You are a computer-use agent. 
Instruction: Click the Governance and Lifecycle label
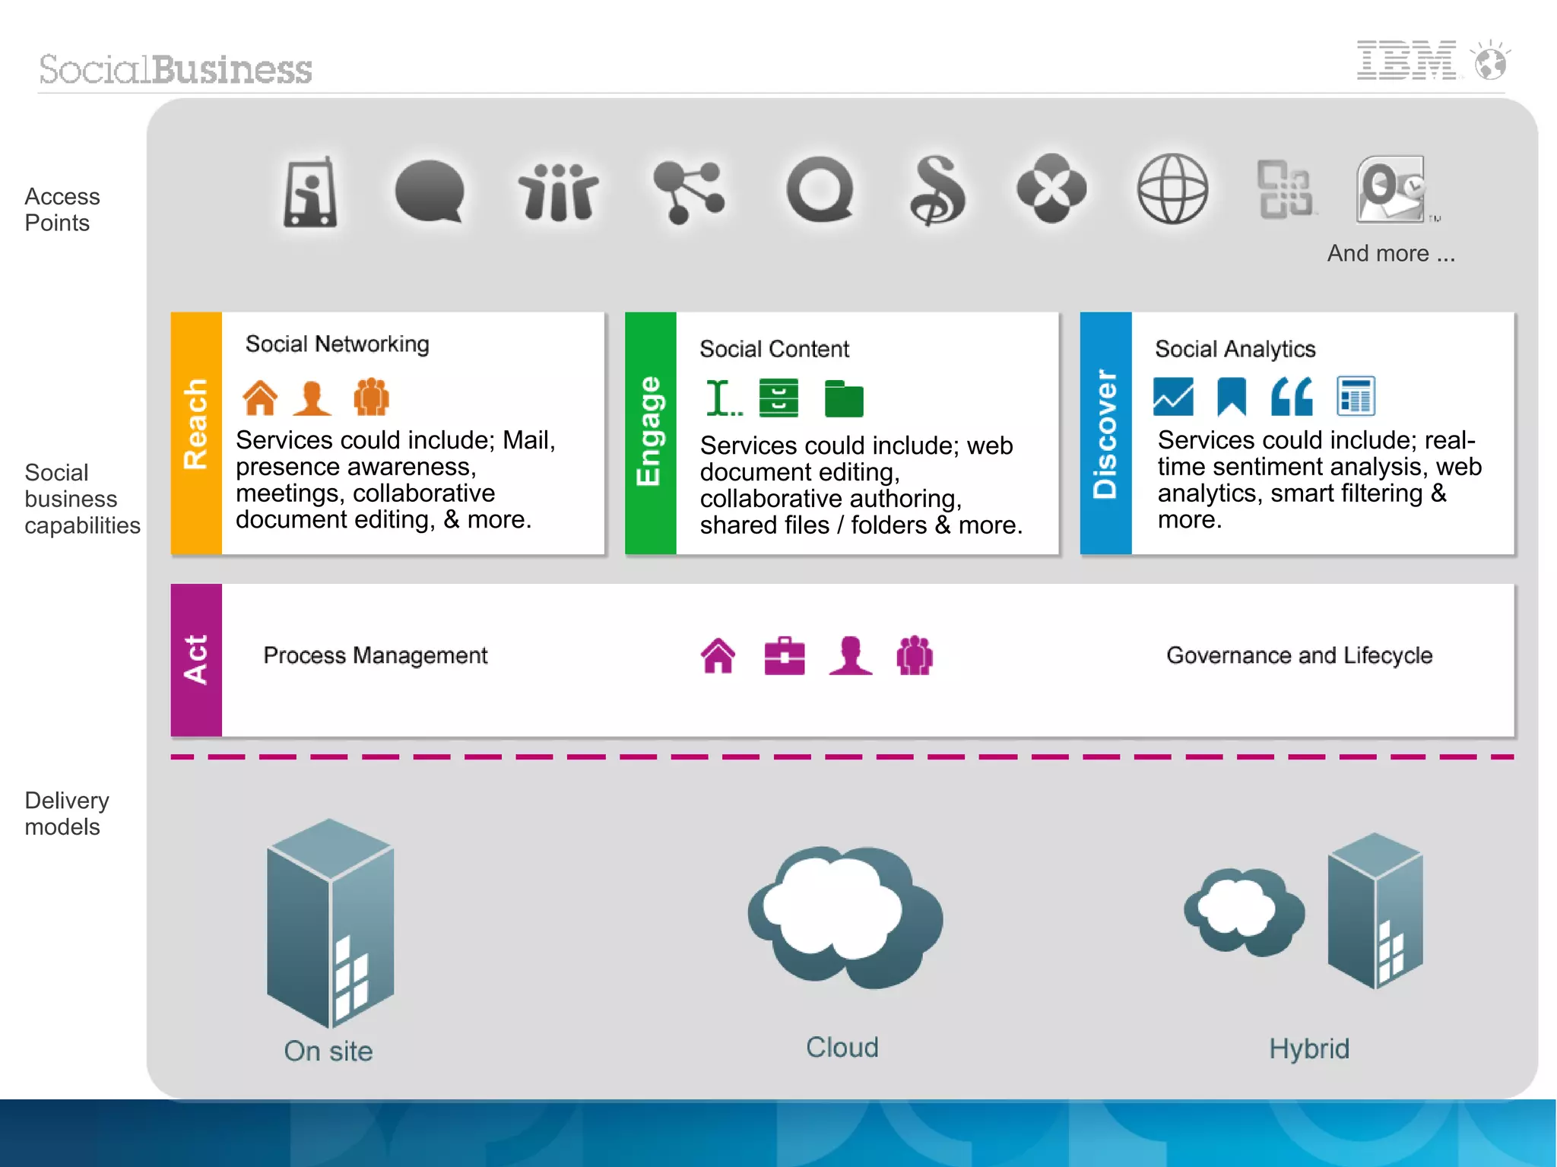[x=1299, y=655]
